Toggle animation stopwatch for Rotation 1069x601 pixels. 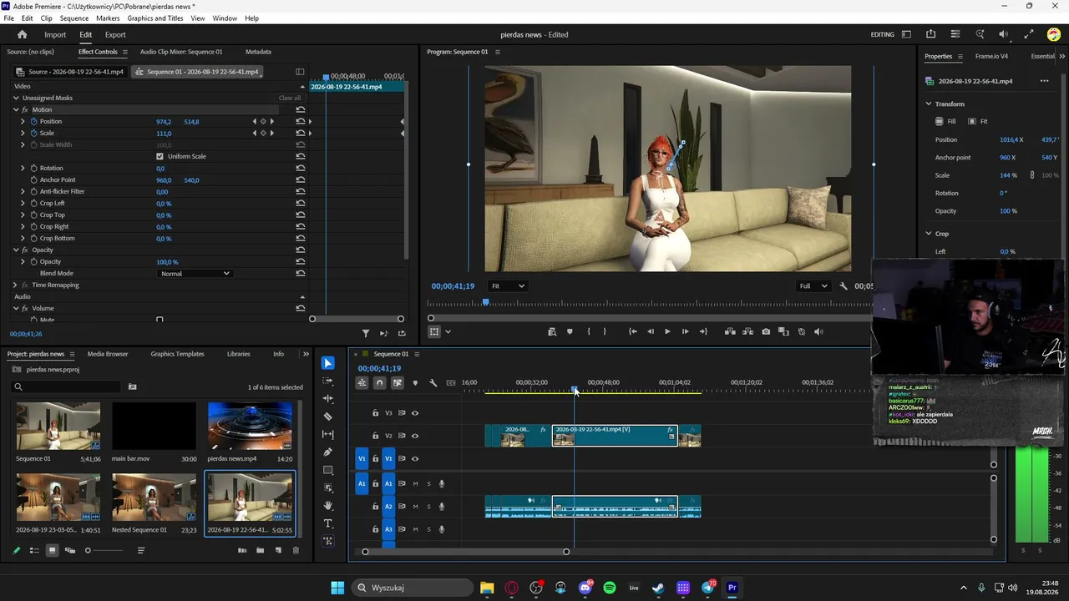33,169
